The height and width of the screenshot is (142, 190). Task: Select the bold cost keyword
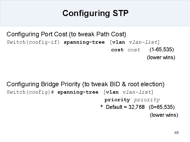coord(117,50)
